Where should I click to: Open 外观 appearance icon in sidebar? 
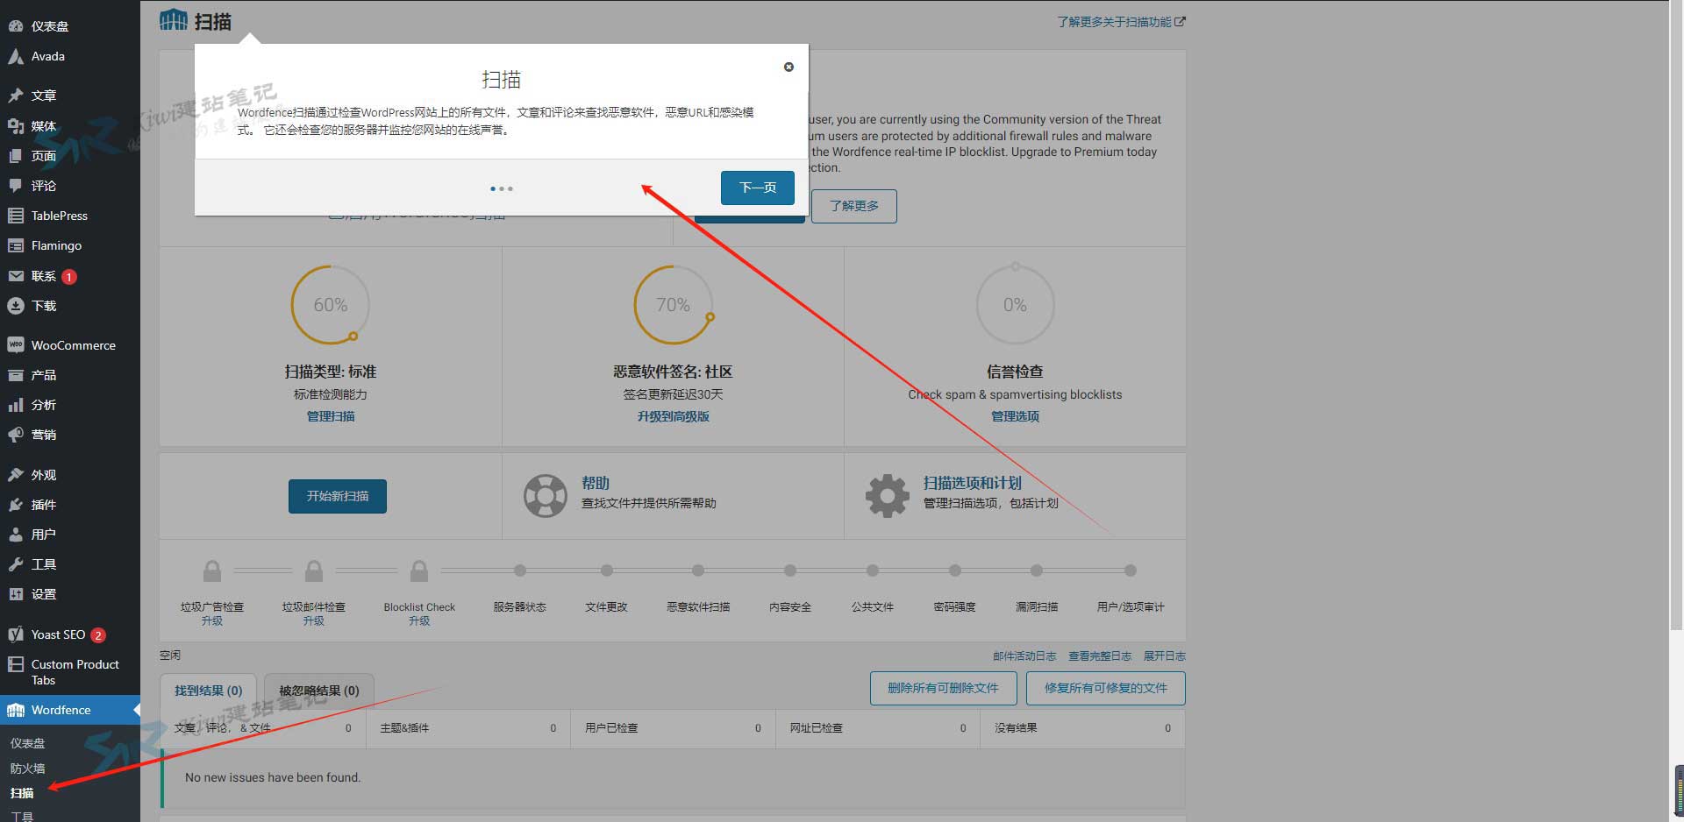[x=16, y=475]
